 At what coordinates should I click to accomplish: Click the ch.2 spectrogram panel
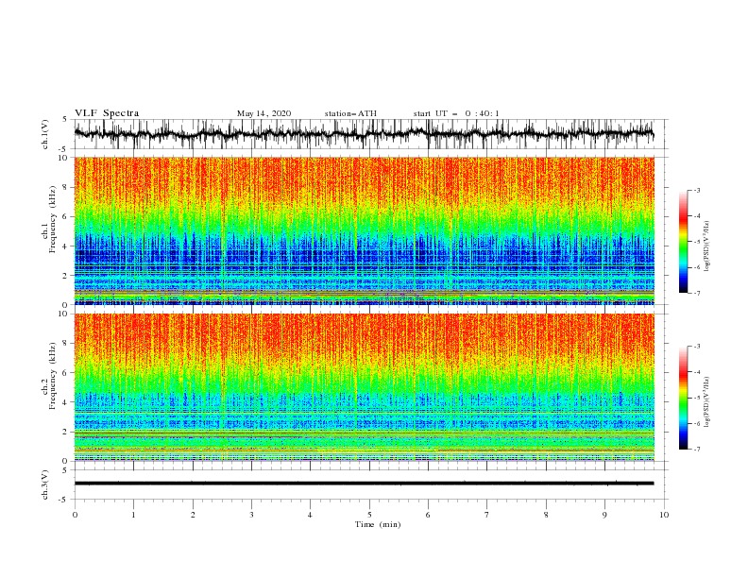pos(364,387)
